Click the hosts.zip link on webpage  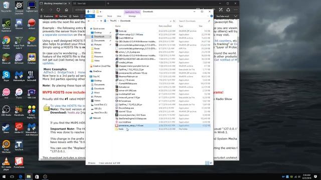(x=74, y=112)
